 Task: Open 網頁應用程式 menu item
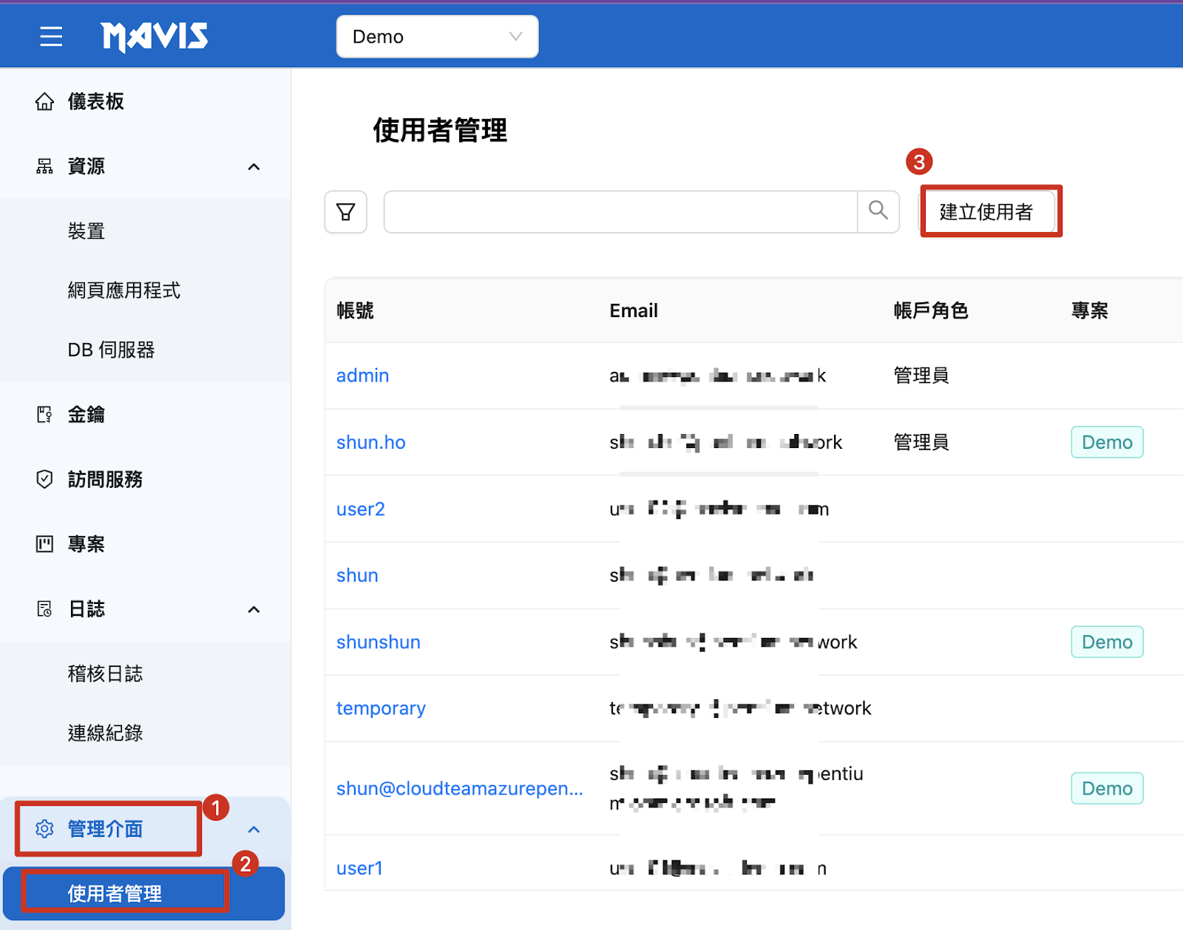click(x=123, y=291)
